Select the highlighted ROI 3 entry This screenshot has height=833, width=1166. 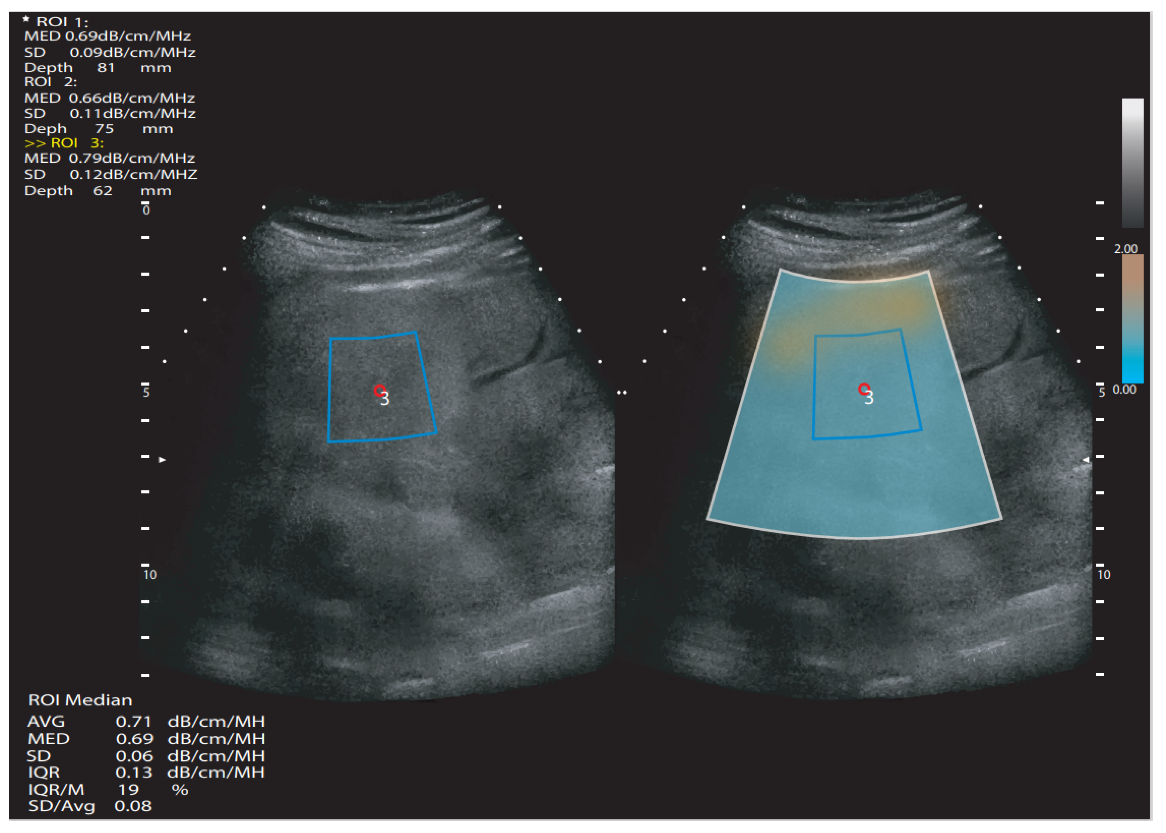[77, 143]
